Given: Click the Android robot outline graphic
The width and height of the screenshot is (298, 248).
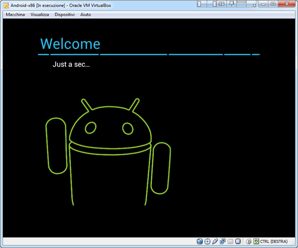Looking at the screenshot, I should click(x=108, y=152).
